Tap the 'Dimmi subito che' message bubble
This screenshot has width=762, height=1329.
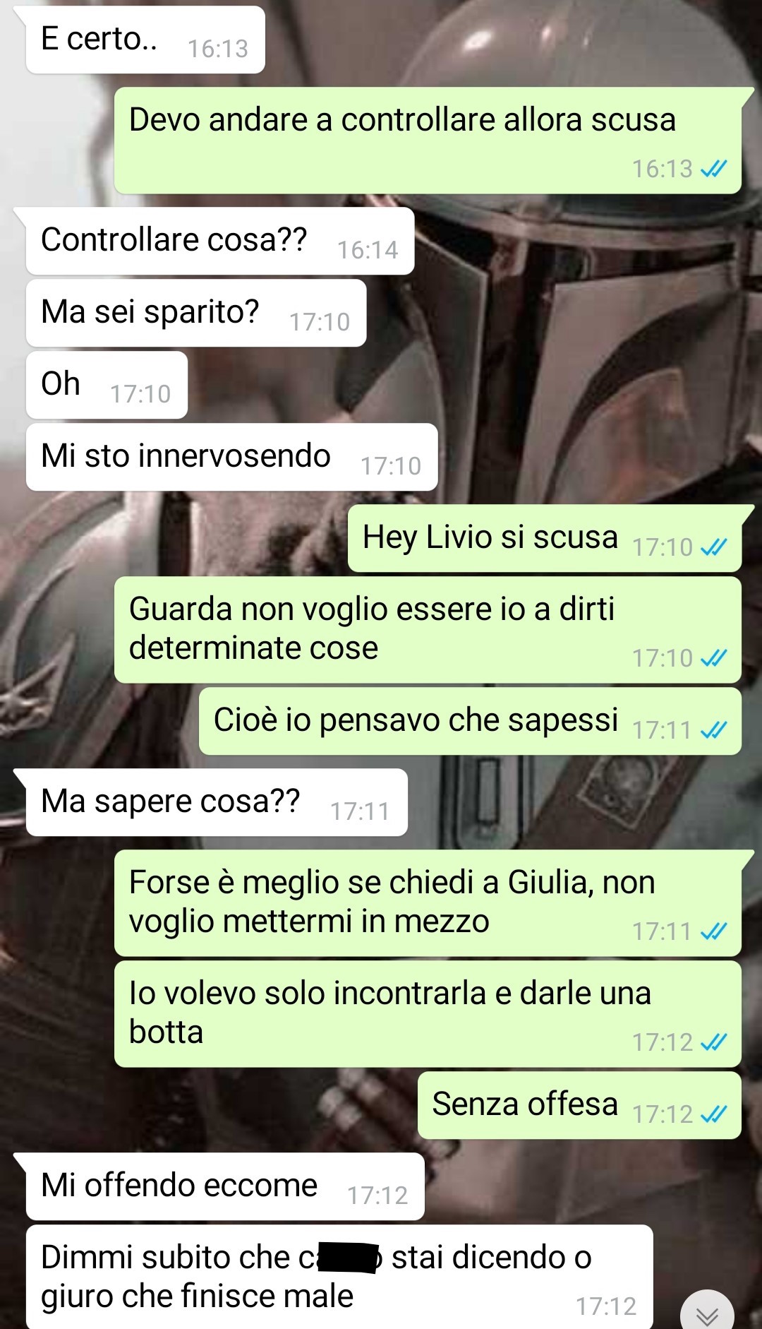coord(339,1277)
